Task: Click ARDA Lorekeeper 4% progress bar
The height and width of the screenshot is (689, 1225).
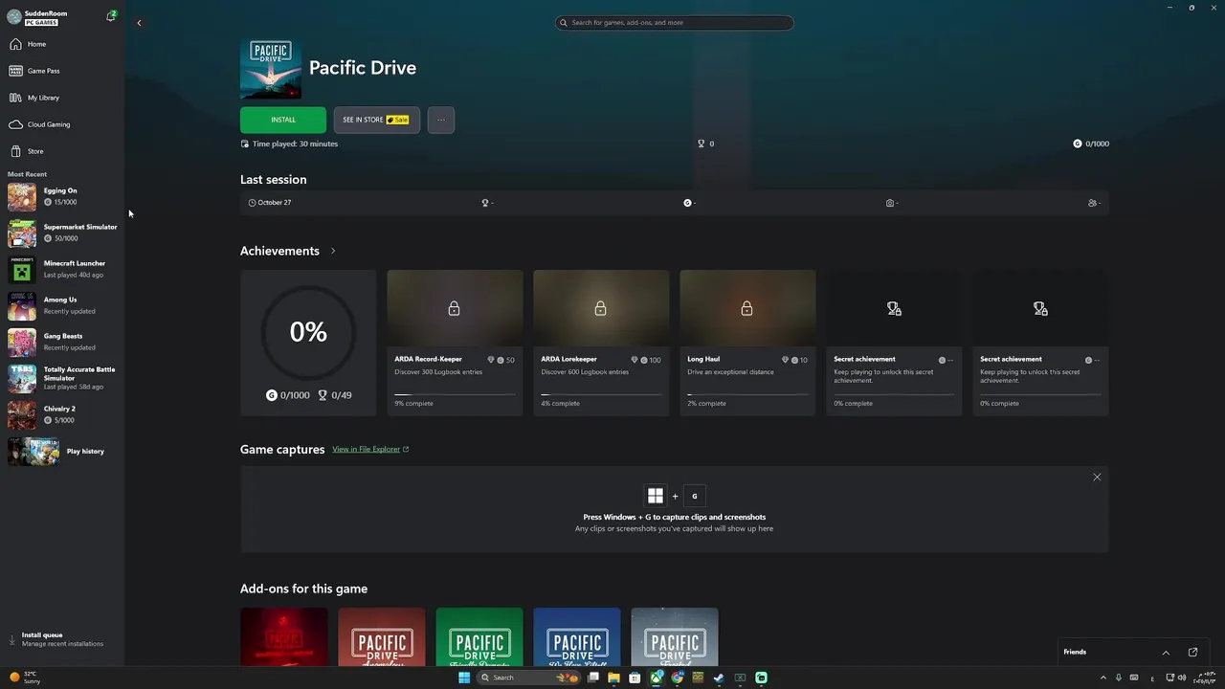Action: pos(601,394)
